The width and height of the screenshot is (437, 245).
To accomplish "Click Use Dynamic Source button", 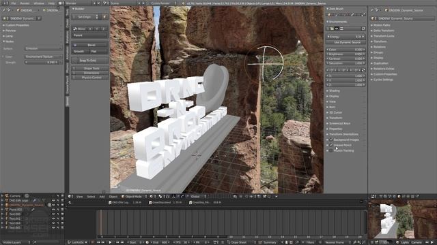I will (x=346, y=42).
